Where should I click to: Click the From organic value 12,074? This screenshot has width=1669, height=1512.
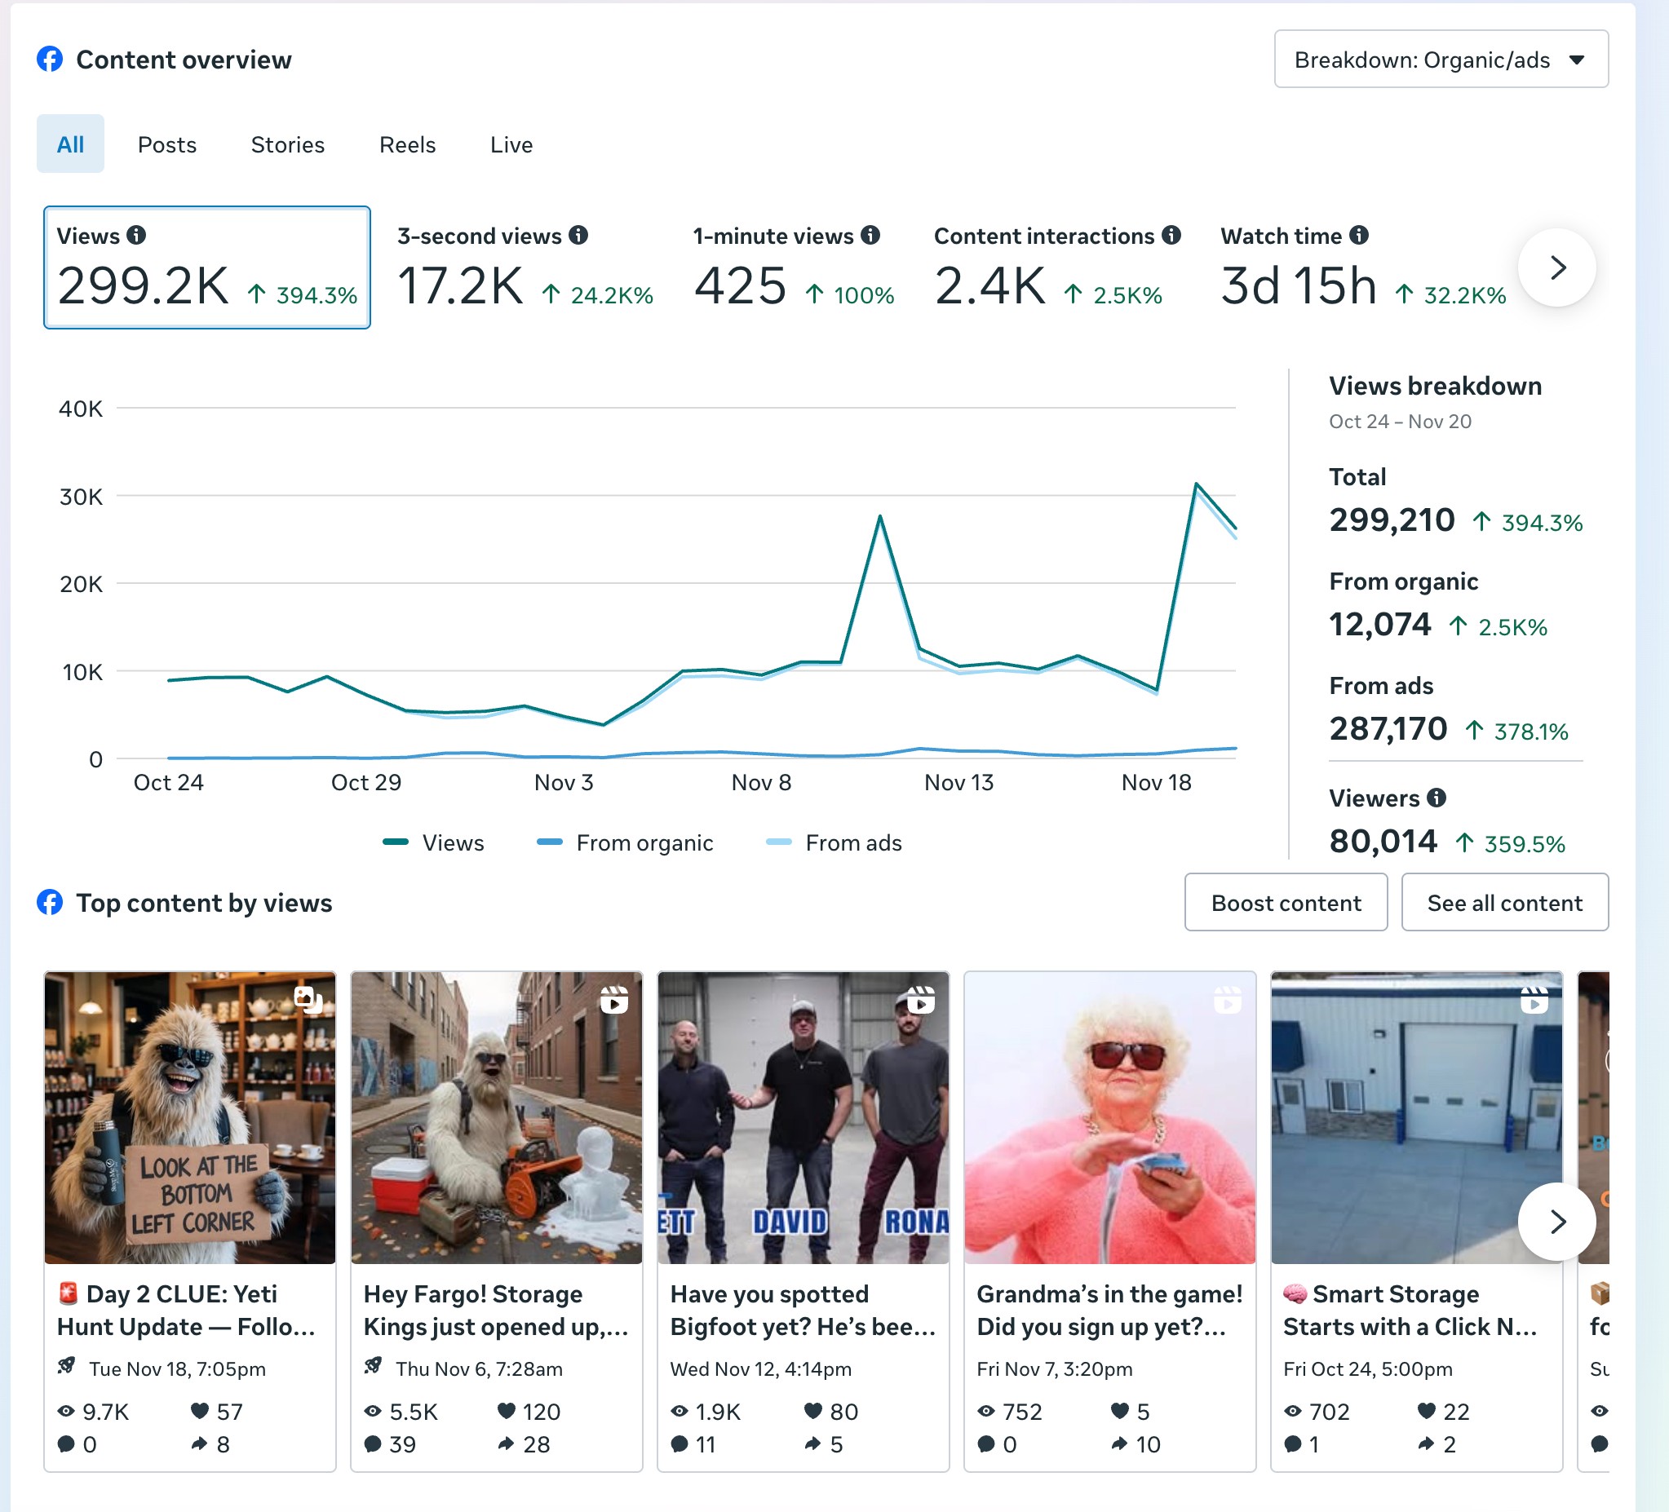1380,624
